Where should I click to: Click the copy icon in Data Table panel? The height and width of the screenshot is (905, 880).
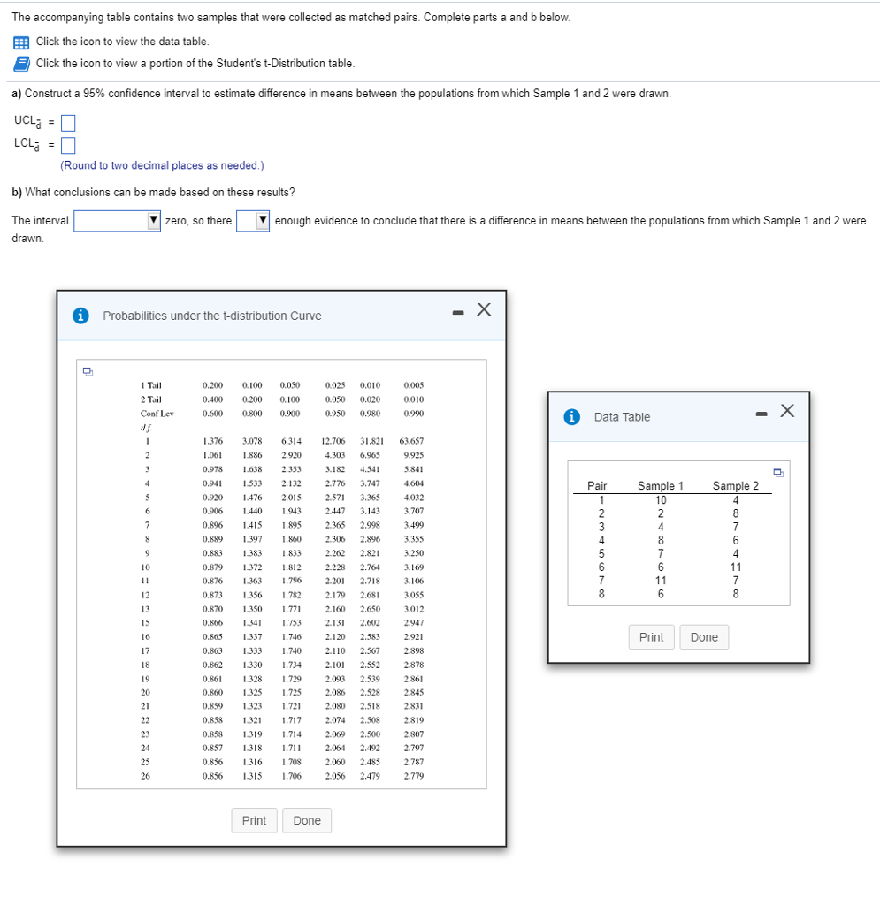coord(778,473)
